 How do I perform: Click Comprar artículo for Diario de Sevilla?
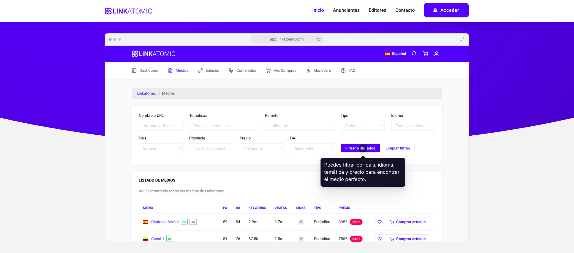point(408,222)
